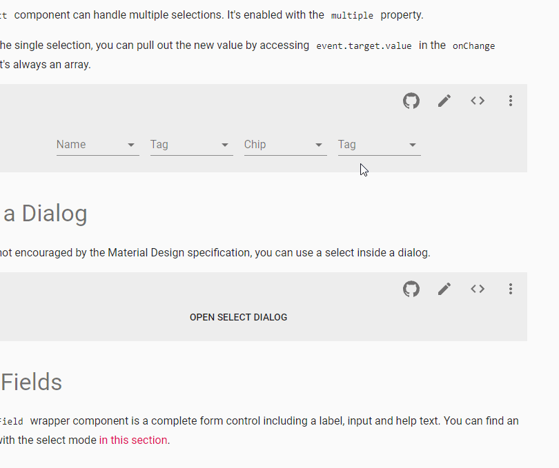The height and width of the screenshot is (468, 559).
Task: Open the Name select dropdown
Action: [x=97, y=145]
